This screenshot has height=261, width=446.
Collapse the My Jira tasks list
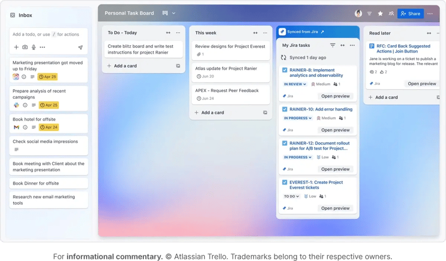tap(342, 45)
